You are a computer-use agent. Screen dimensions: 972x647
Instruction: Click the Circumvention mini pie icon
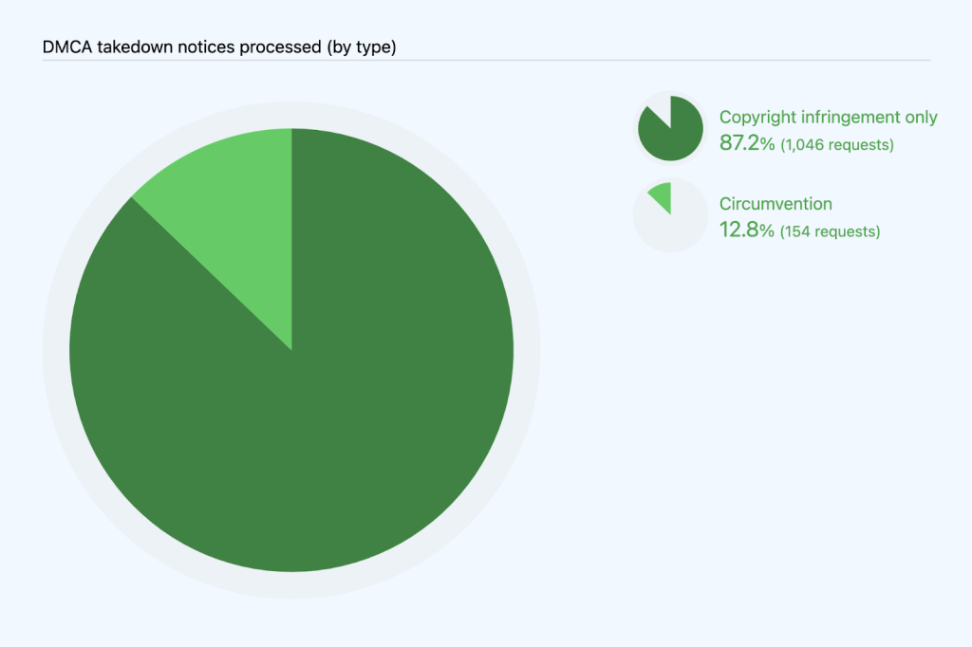(x=671, y=215)
